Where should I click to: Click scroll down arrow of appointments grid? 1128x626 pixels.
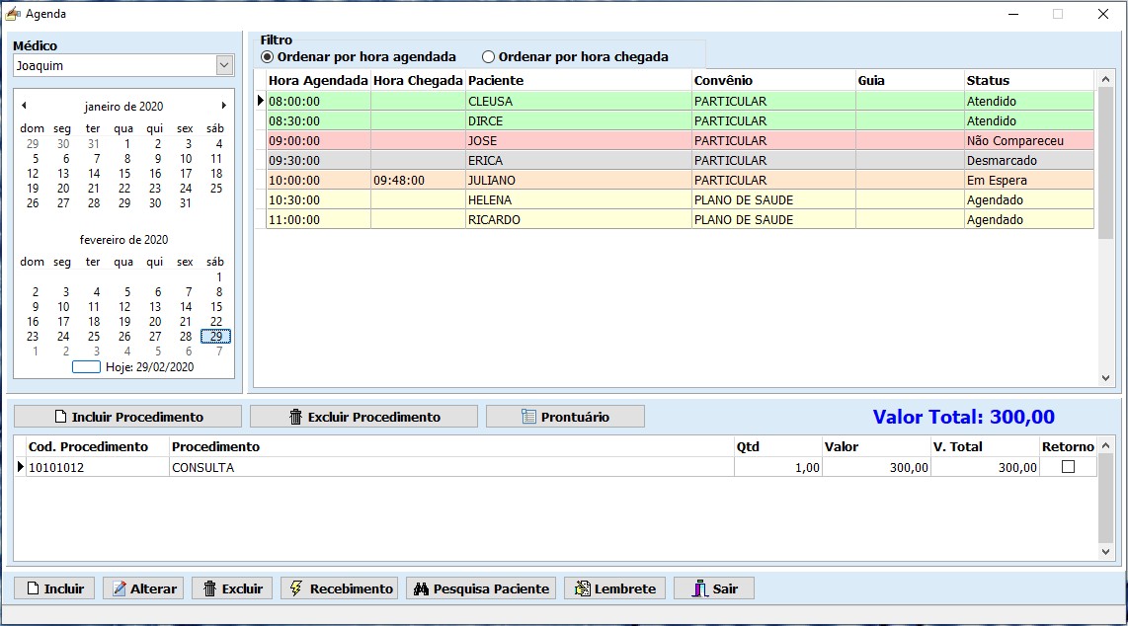[x=1105, y=378]
